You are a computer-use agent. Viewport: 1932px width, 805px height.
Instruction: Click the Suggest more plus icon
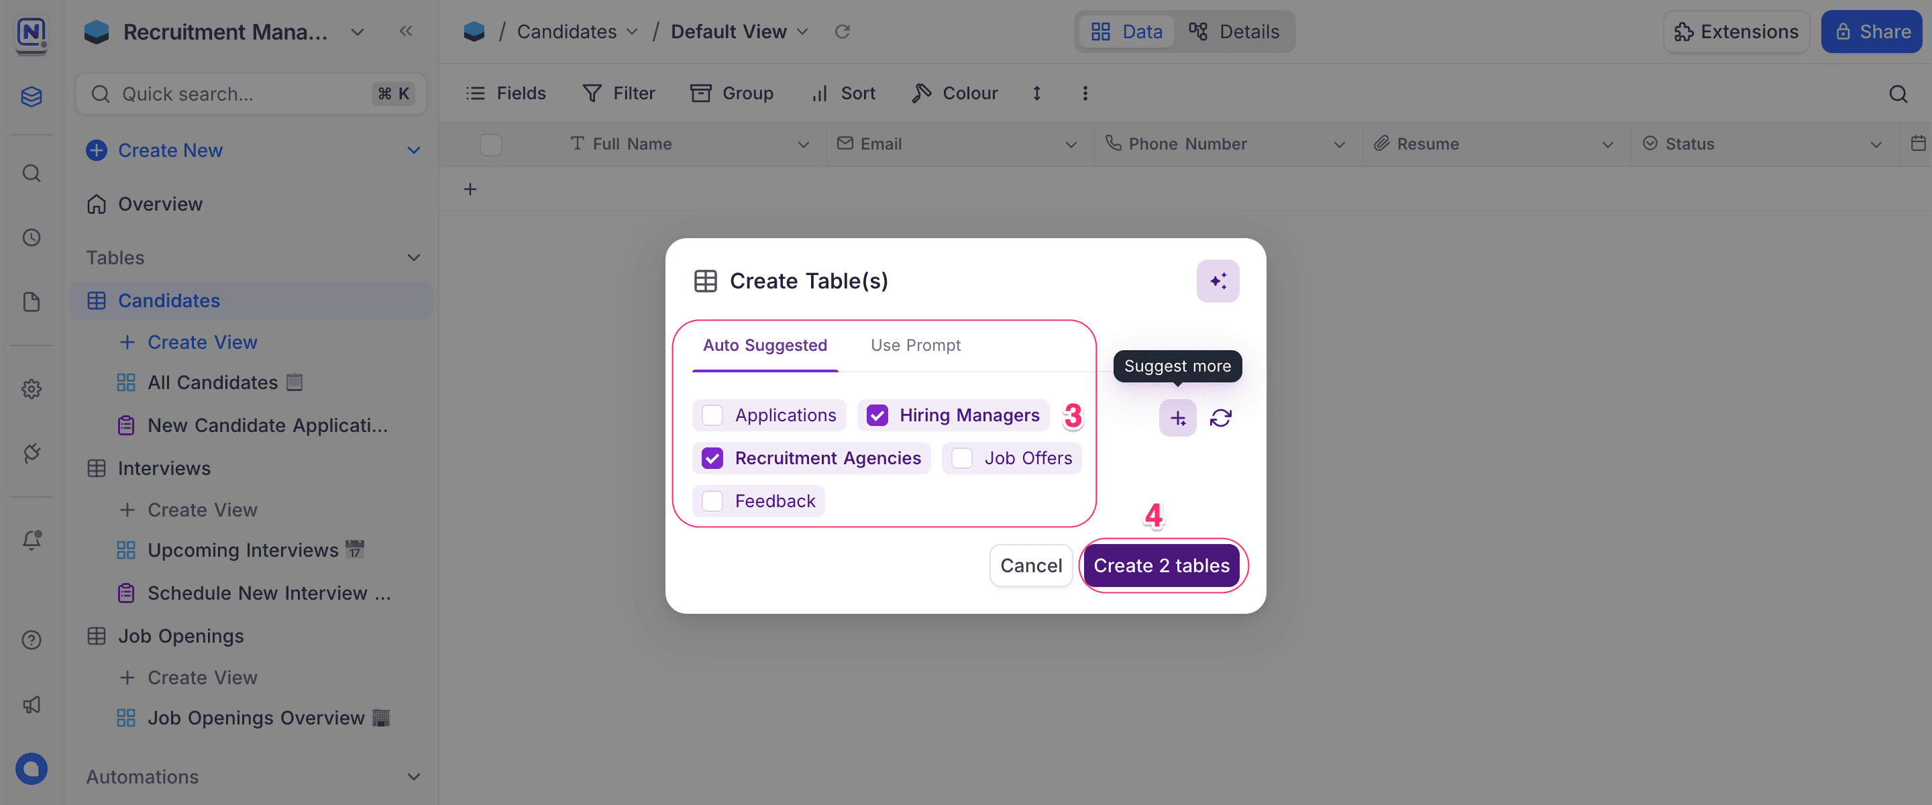pyautogui.click(x=1177, y=418)
